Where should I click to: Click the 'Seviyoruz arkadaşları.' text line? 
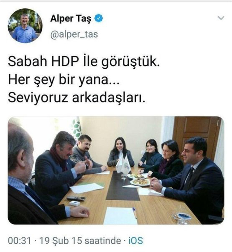(76, 98)
